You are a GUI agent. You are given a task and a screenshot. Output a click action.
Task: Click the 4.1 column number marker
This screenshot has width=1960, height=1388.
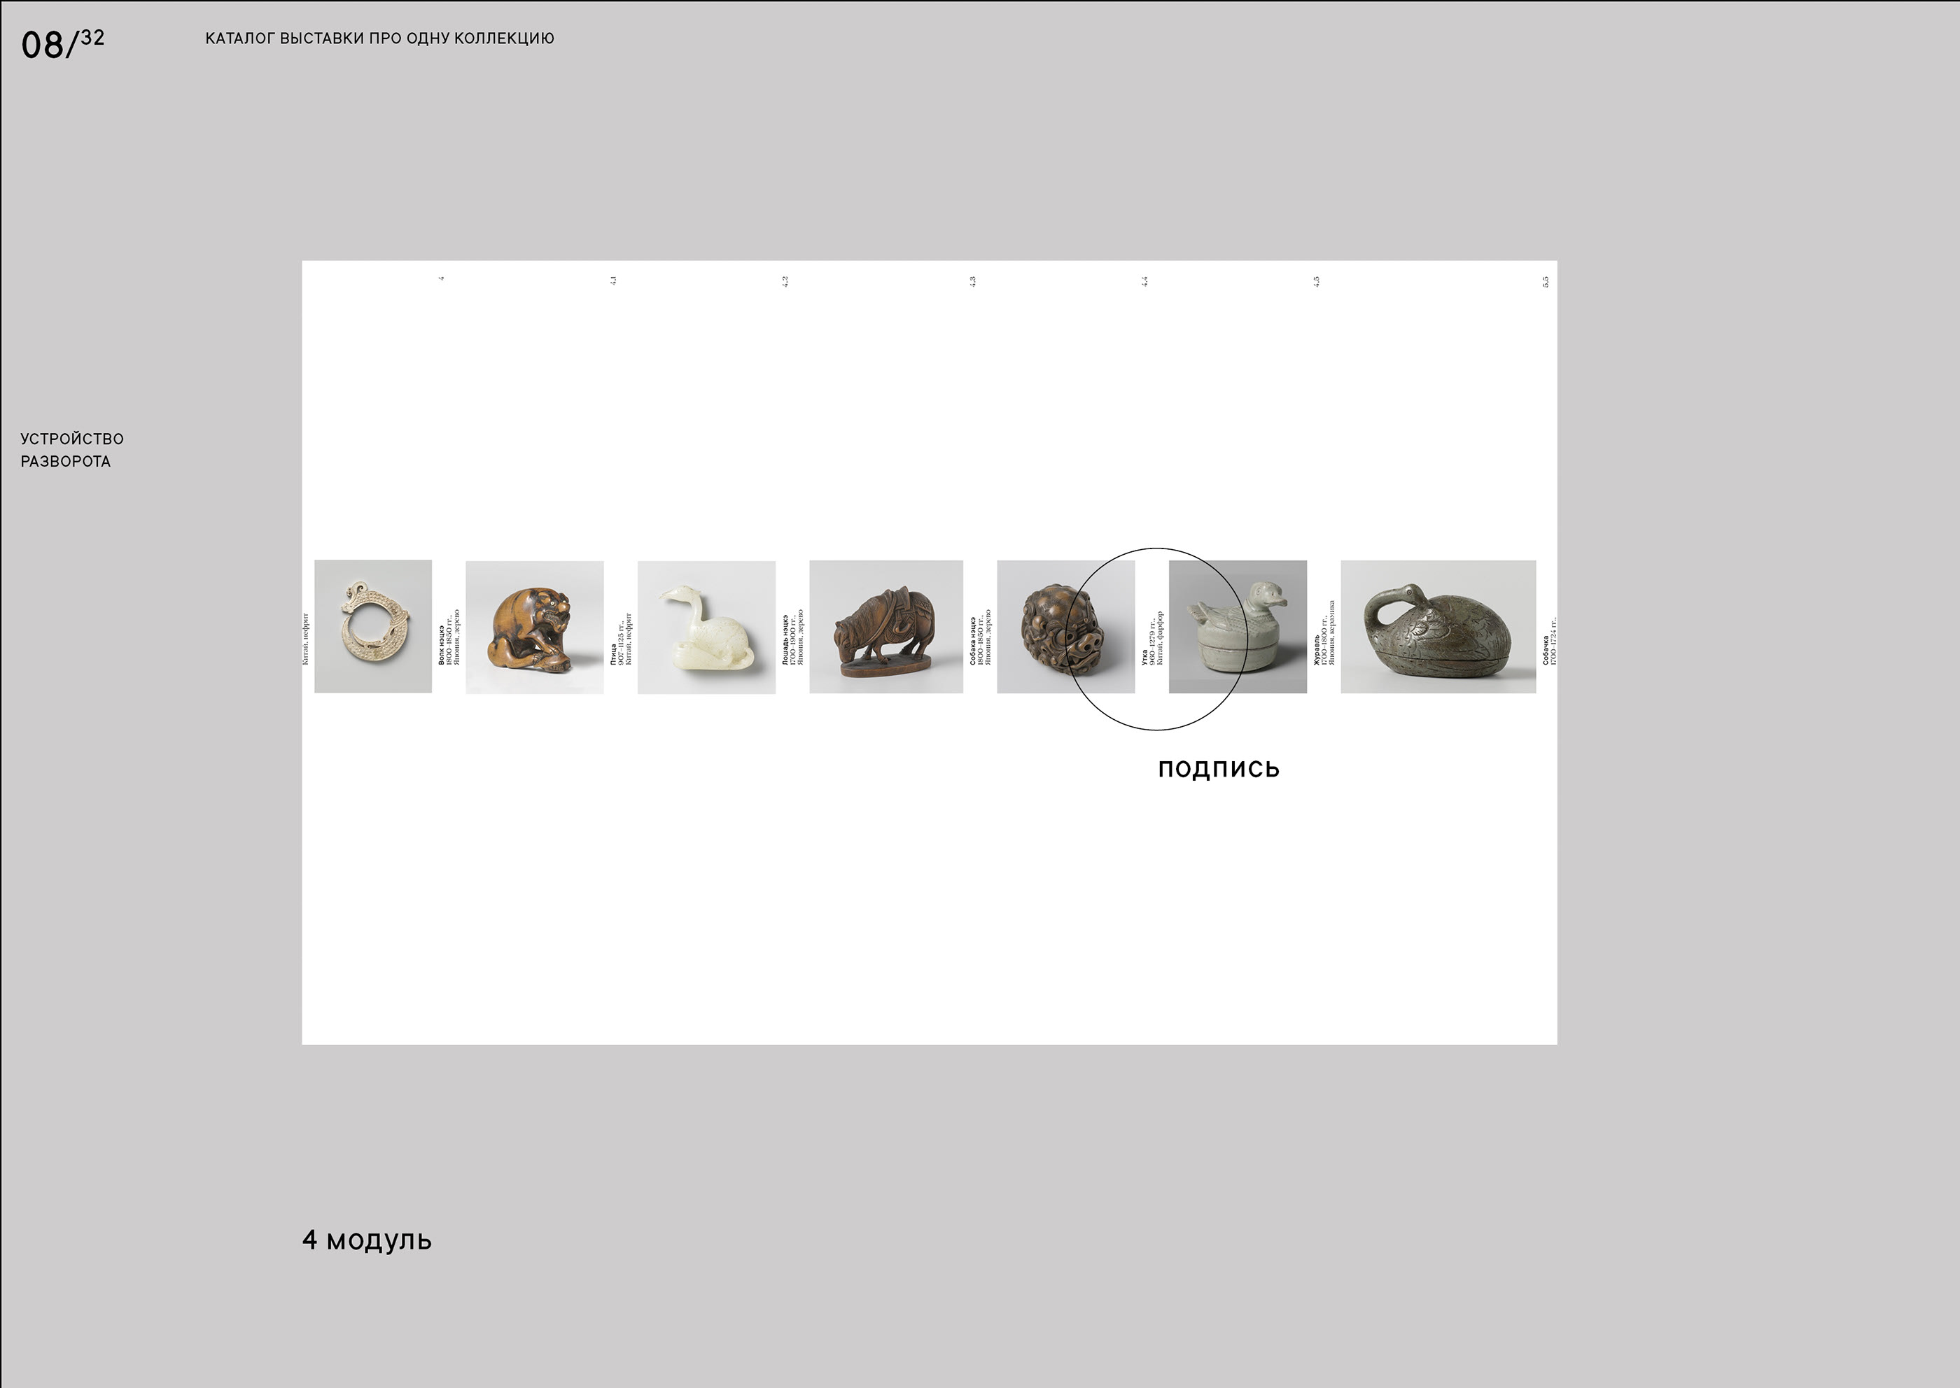coord(613,281)
